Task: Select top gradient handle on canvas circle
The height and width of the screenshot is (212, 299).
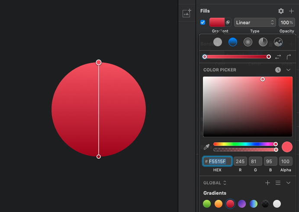Action: (99, 62)
